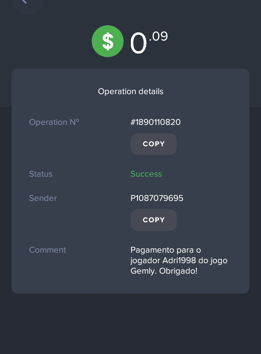The image size is (261, 354).
Task: Tap the green Success status text
Action: pyautogui.click(x=146, y=174)
